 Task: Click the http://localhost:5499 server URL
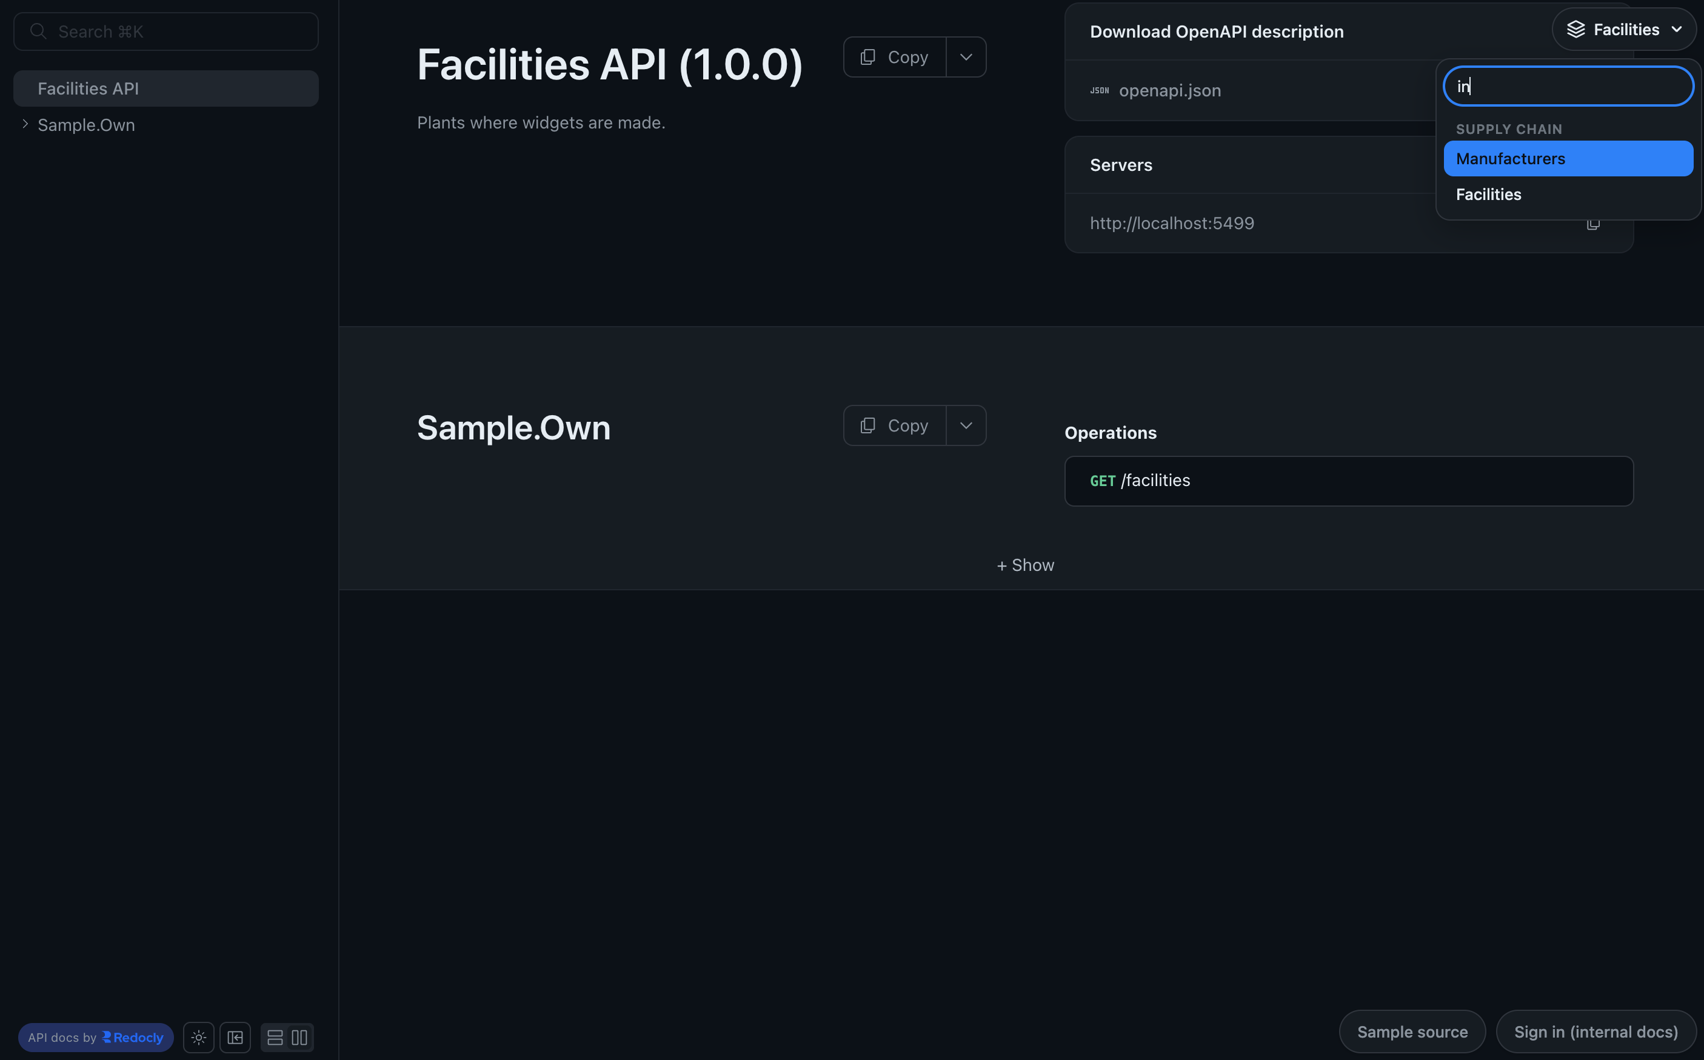coord(1172,223)
